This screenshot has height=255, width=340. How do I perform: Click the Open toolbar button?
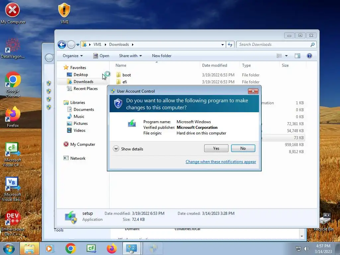coord(101,56)
